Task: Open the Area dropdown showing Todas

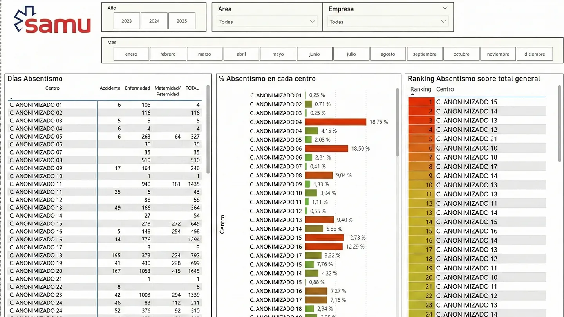Action: (267, 22)
